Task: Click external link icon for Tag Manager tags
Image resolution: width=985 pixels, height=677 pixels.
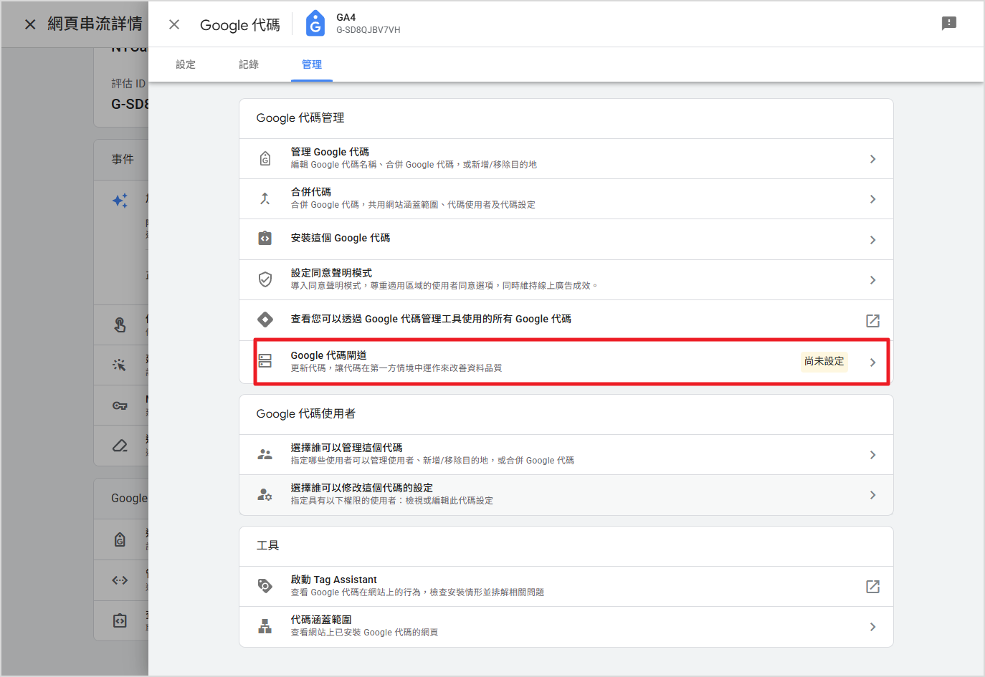Action: click(872, 321)
